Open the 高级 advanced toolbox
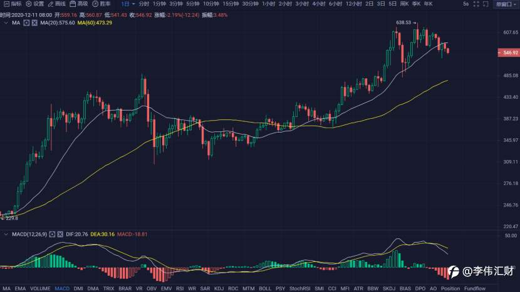The width and height of the screenshot is (520, 292). (73, 4)
